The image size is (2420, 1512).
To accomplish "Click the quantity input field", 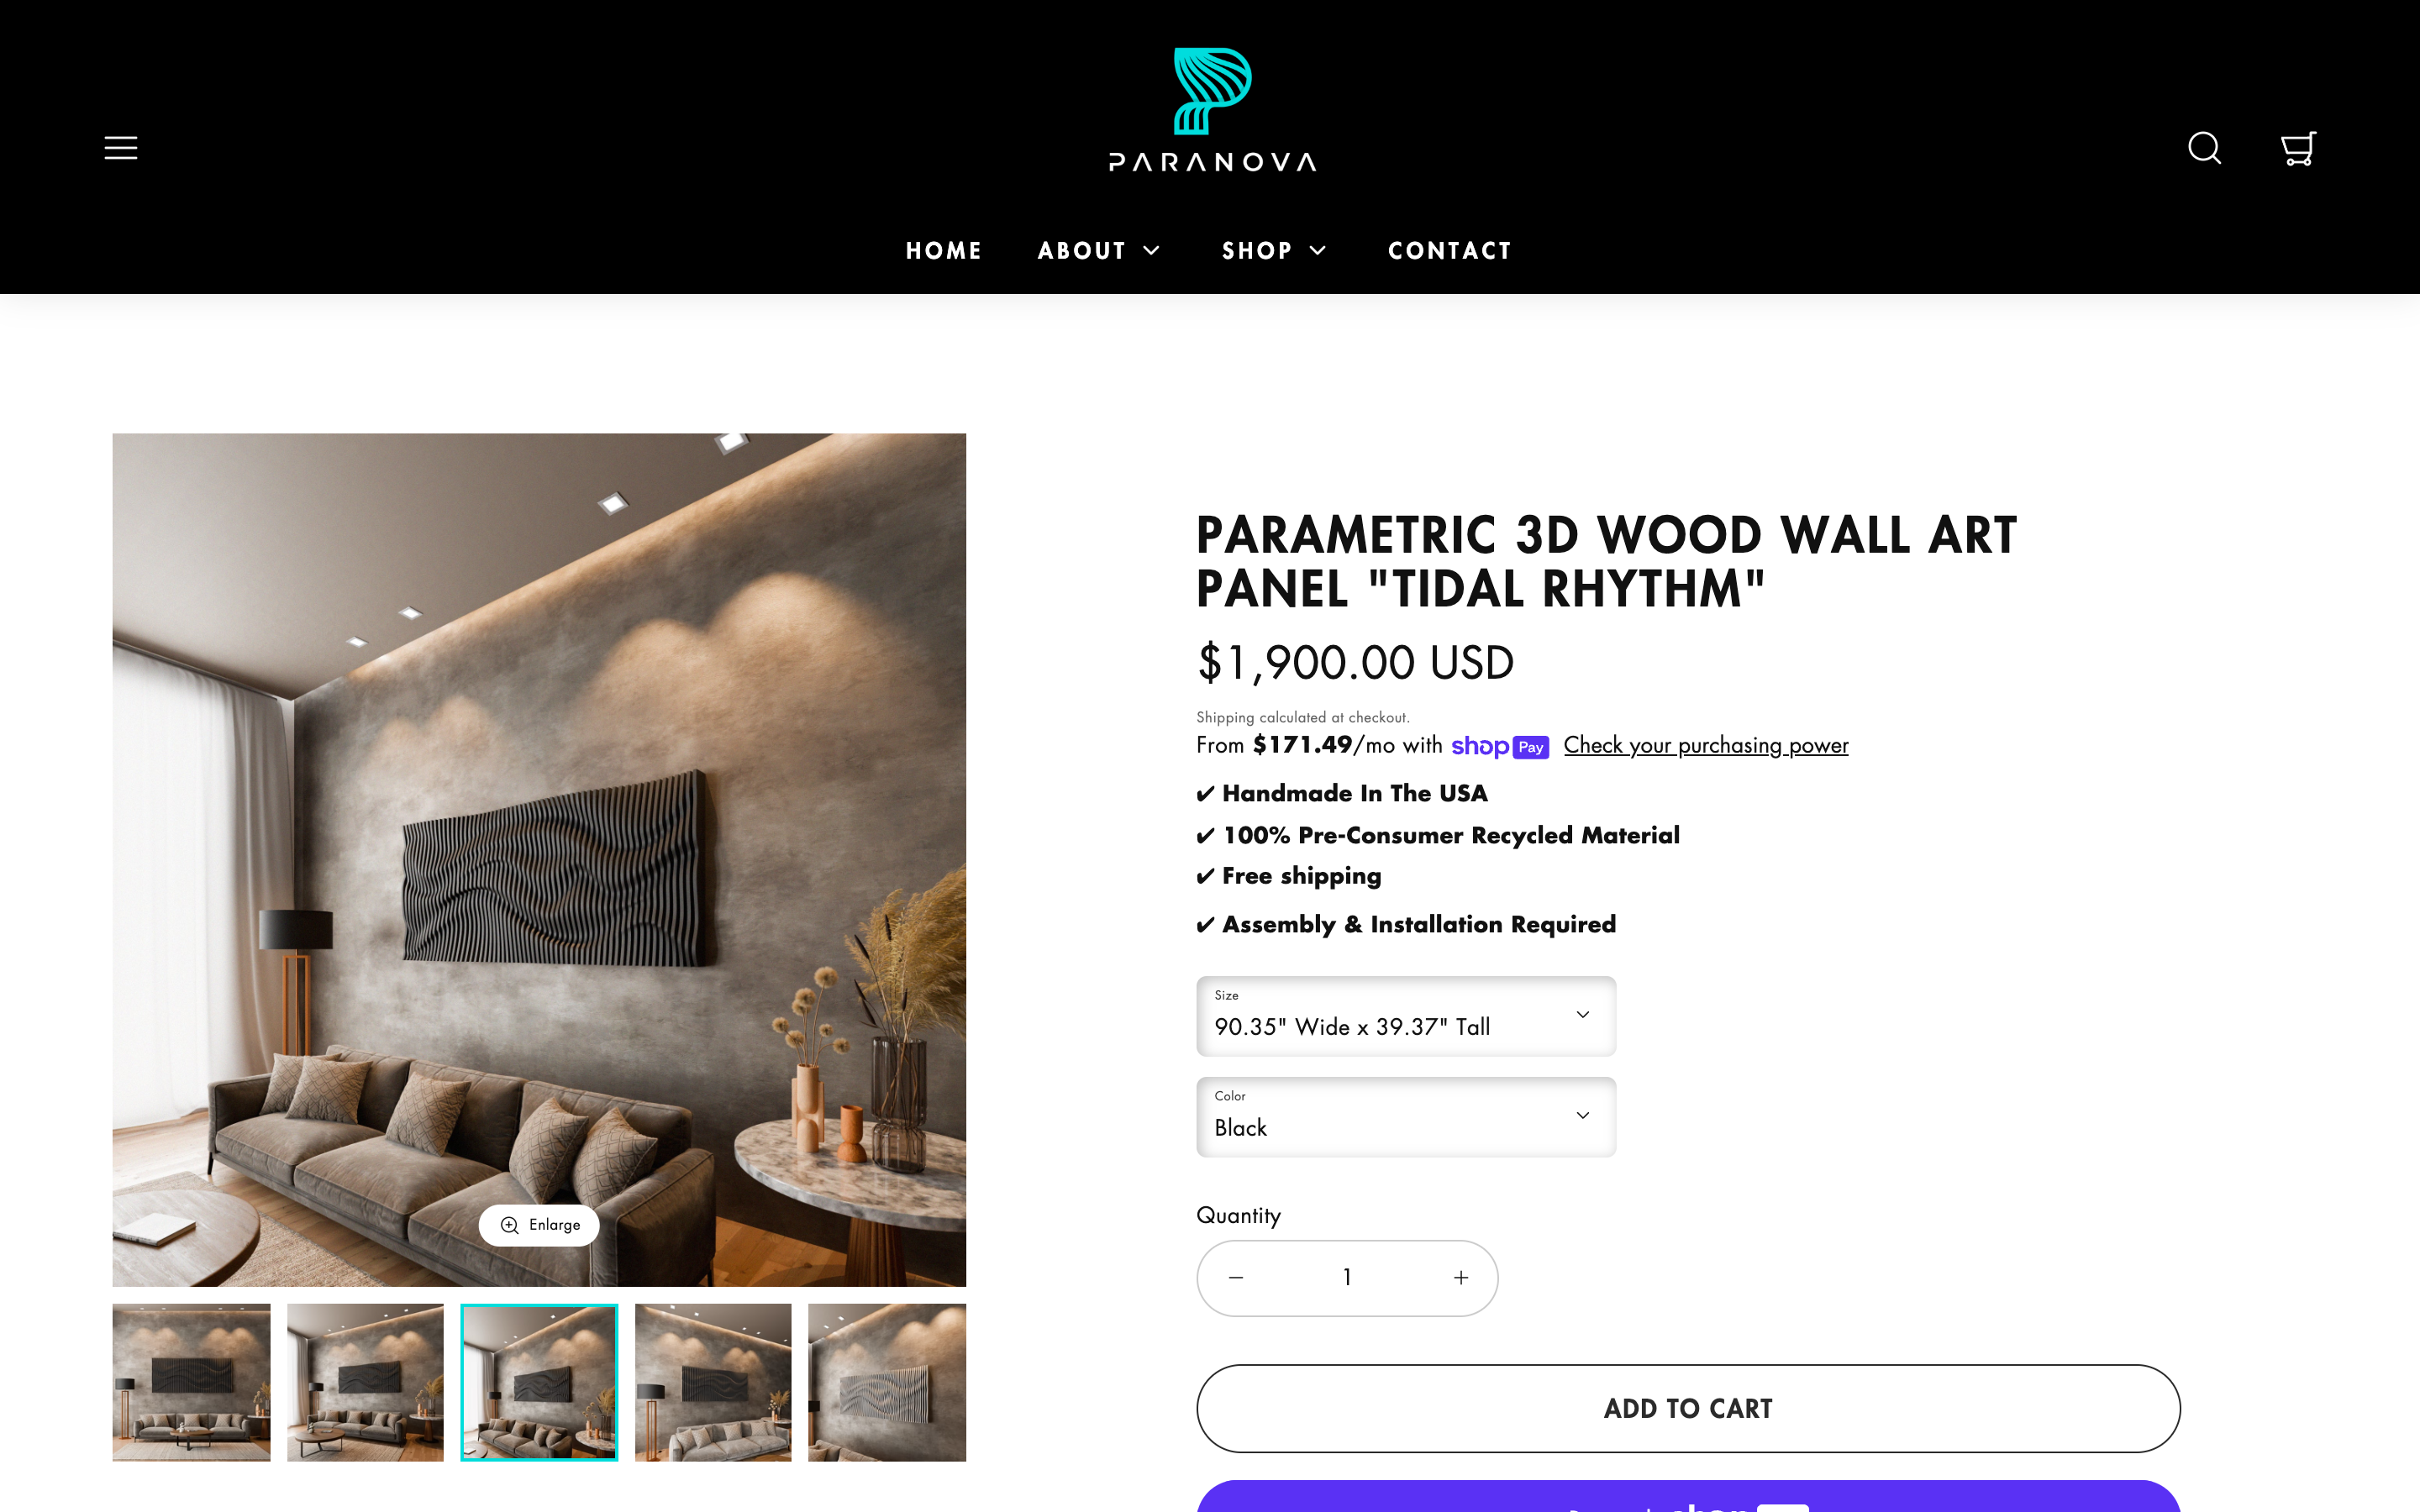I will pos(1348,1277).
